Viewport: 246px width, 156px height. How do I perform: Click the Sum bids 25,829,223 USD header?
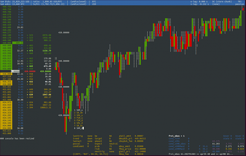click(15, 2)
